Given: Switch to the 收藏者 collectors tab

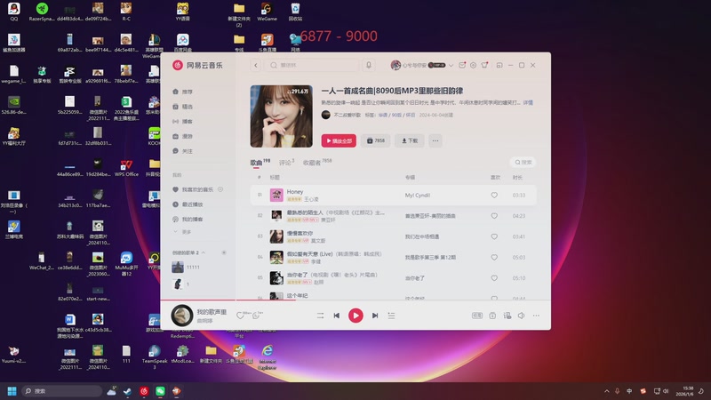Looking at the screenshot, I should 312,163.
